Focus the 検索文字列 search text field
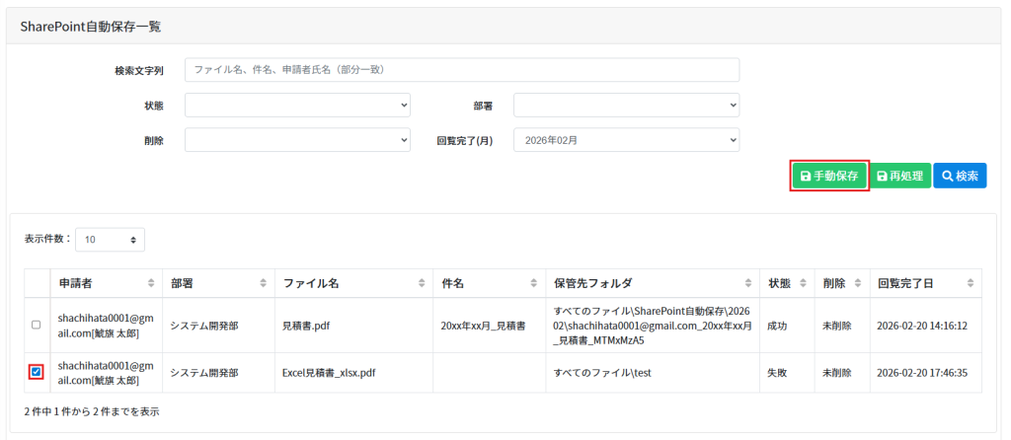 [x=461, y=70]
